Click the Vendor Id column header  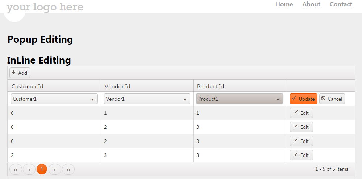(117, 86)
